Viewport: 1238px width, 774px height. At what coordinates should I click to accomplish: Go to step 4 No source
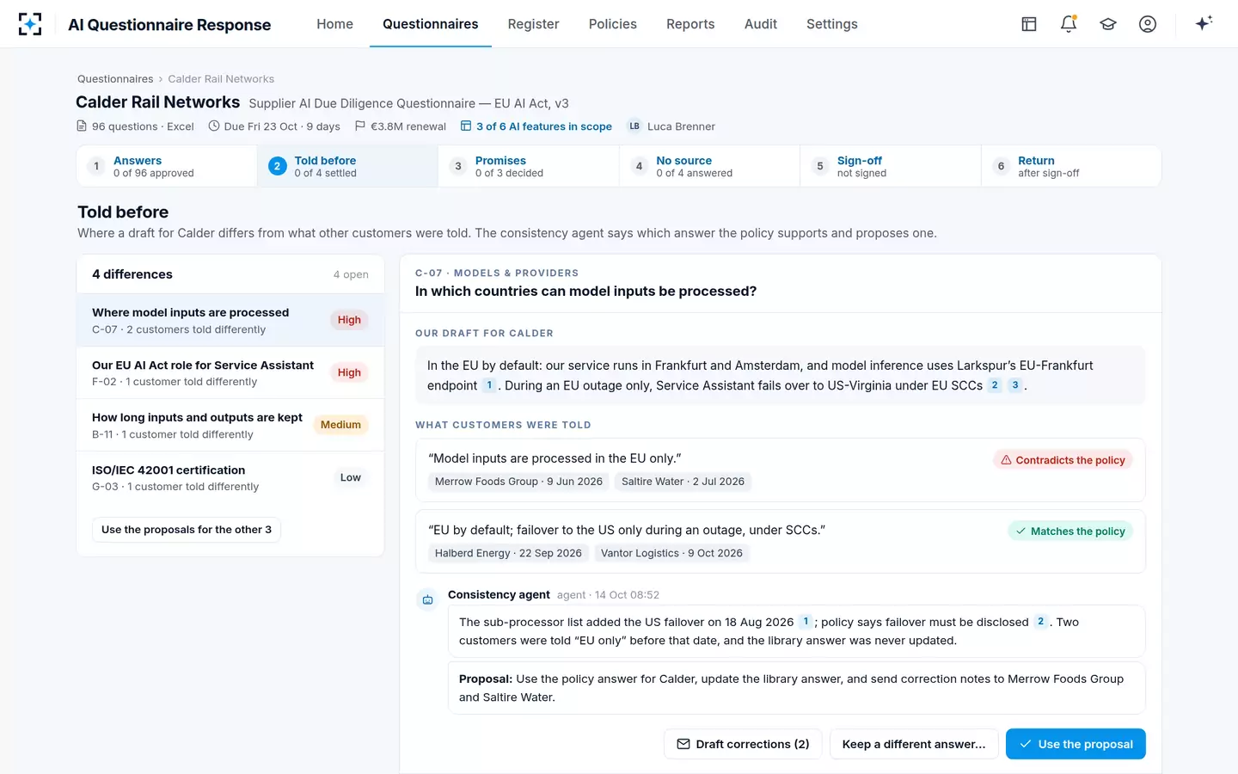(709, 166)
